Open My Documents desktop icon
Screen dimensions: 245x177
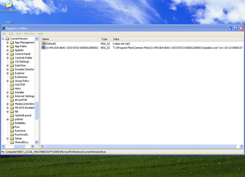9,6
